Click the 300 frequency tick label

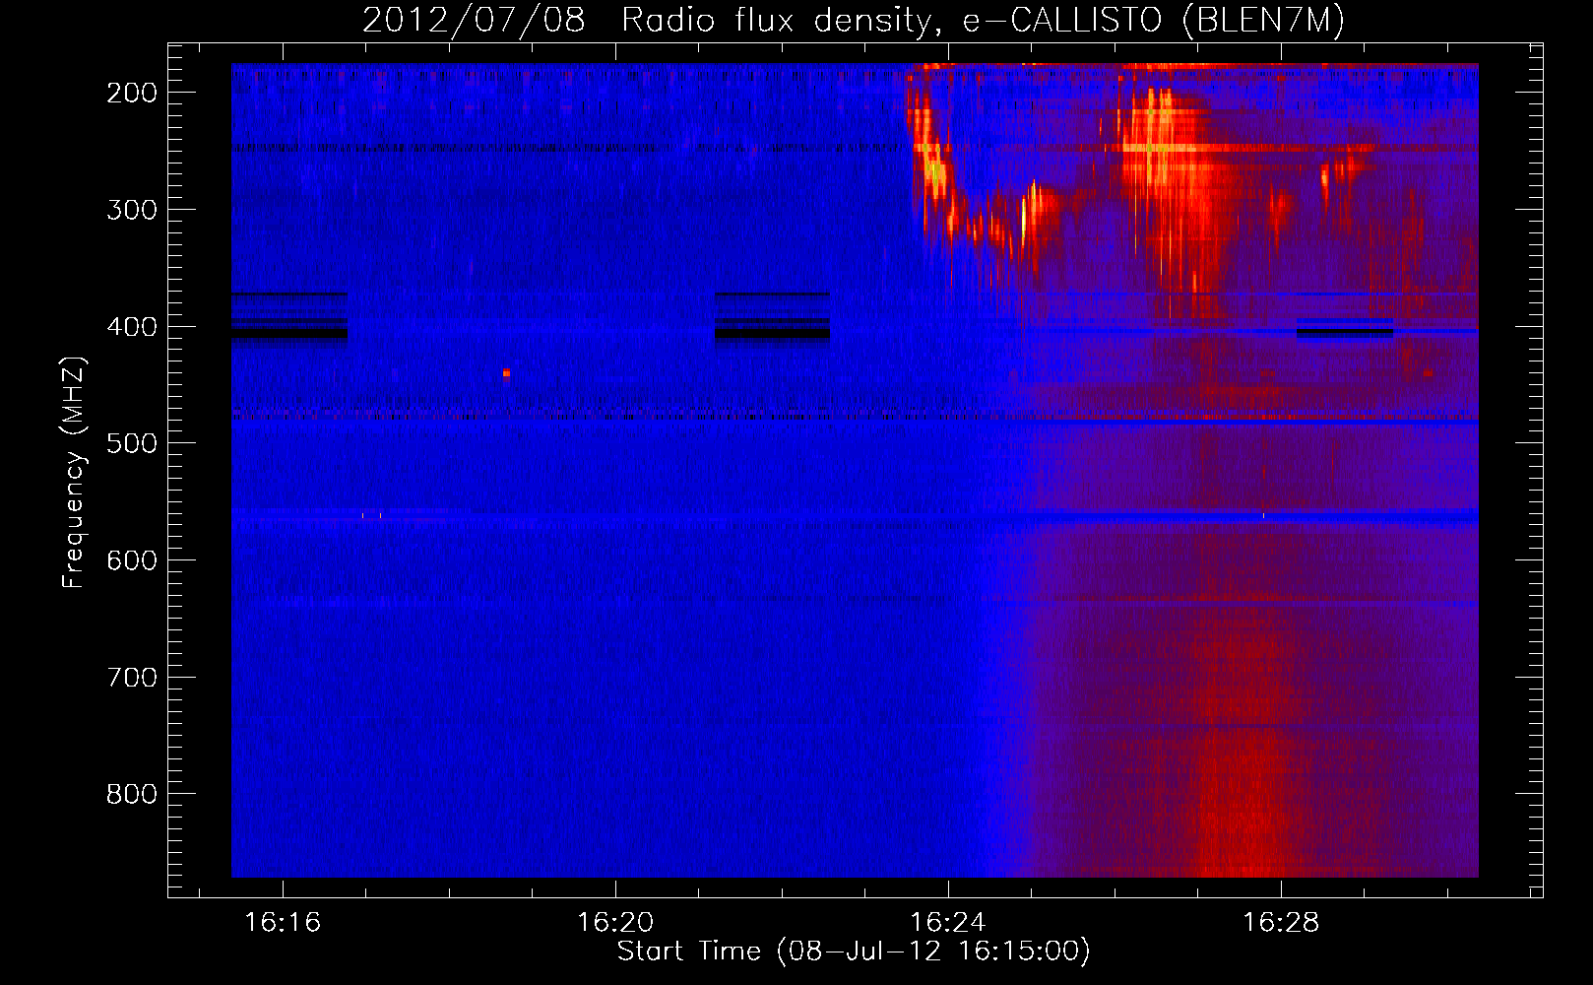(132, 210)
